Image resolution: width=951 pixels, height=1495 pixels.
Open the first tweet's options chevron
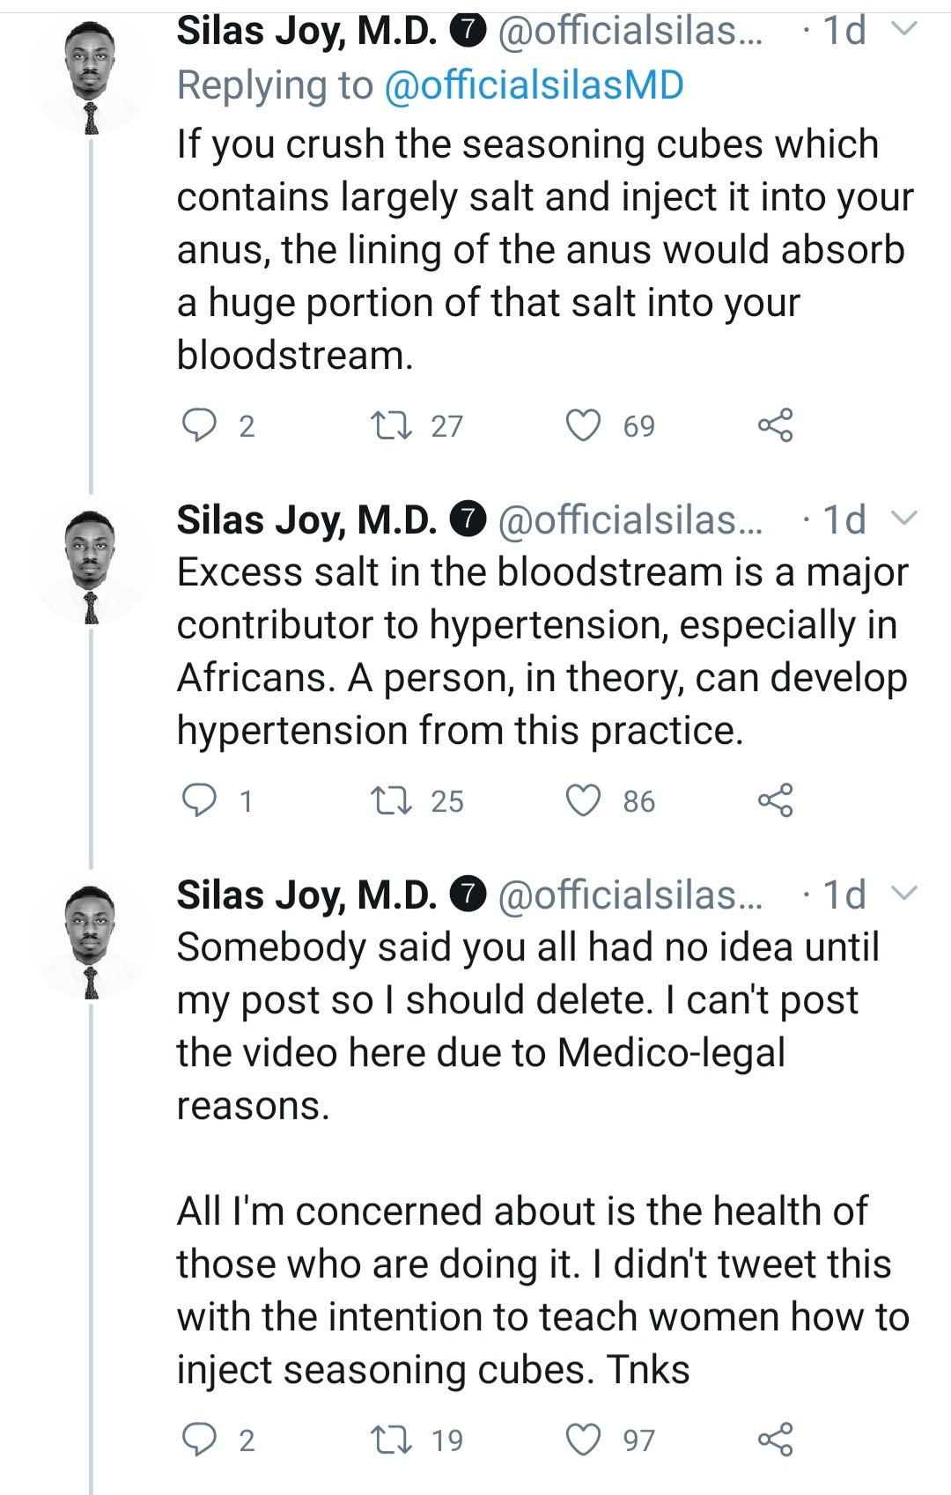[x=904, y=30]
